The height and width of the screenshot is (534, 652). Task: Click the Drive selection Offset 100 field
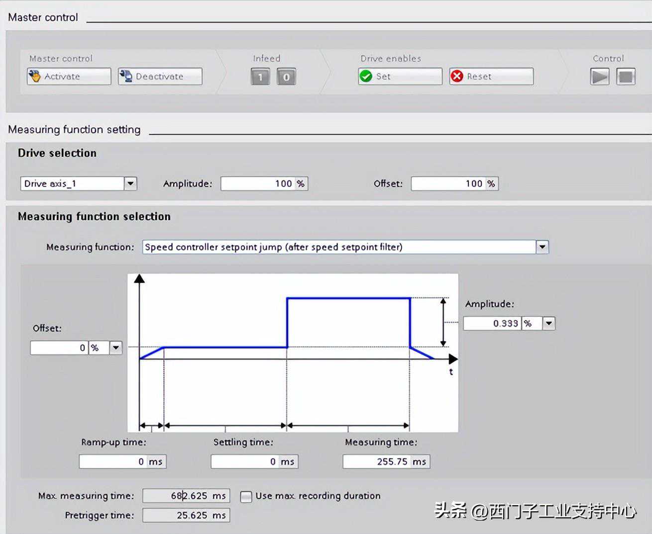(448, 183)
